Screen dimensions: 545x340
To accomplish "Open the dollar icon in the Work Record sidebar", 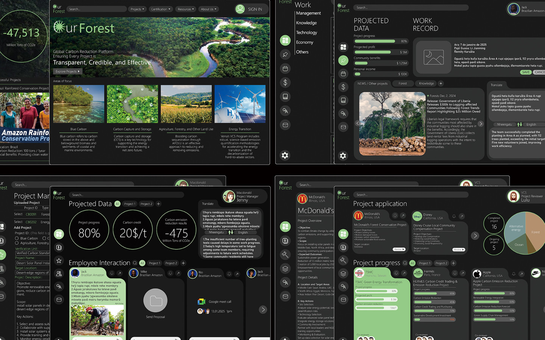I will pyautogui.click(x=343, y=87).
